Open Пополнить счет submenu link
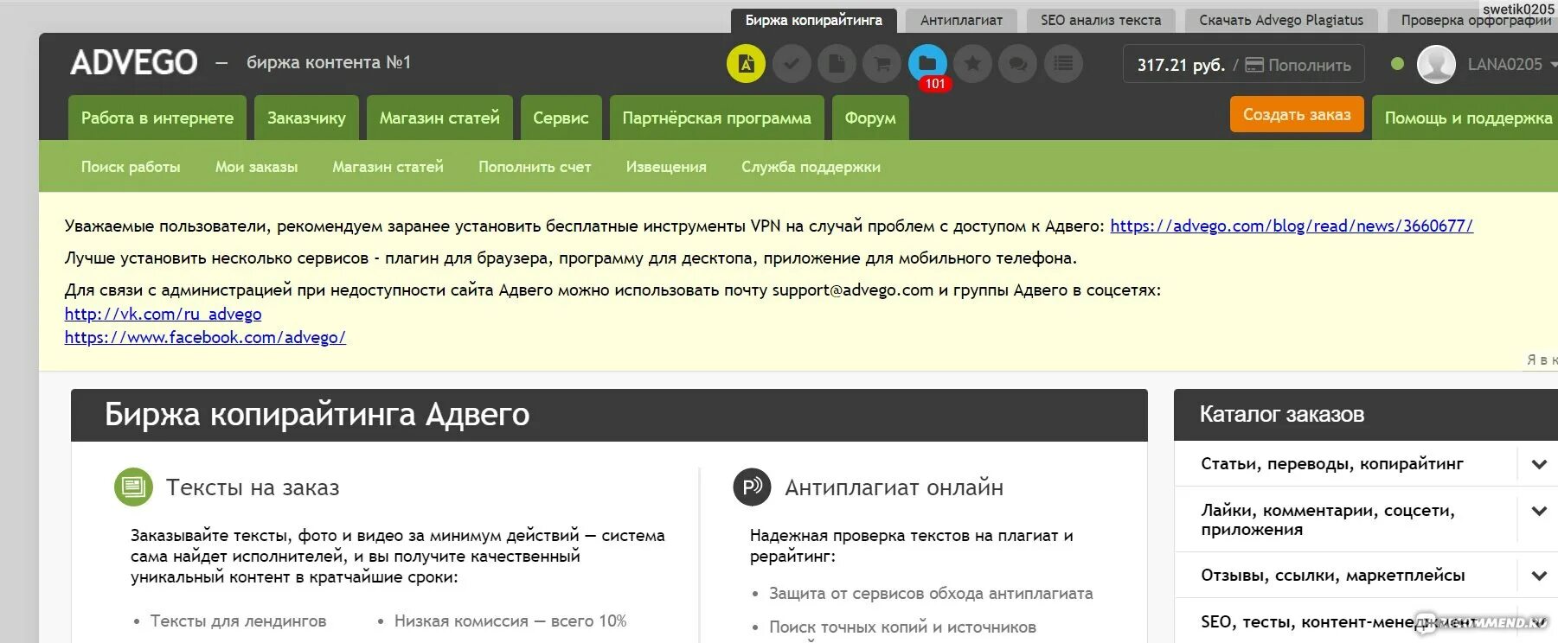This screenshot has height=643, width=1558. (x=535, y=167)
